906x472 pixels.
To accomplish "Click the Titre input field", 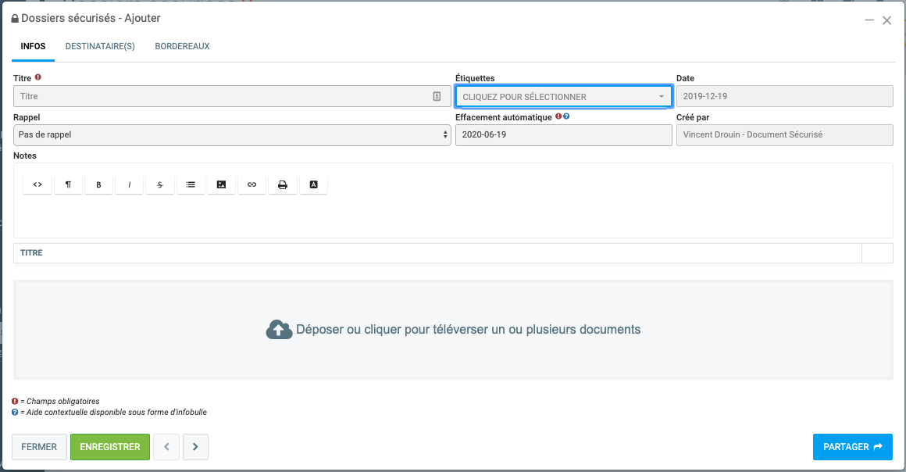I will 223,97.
